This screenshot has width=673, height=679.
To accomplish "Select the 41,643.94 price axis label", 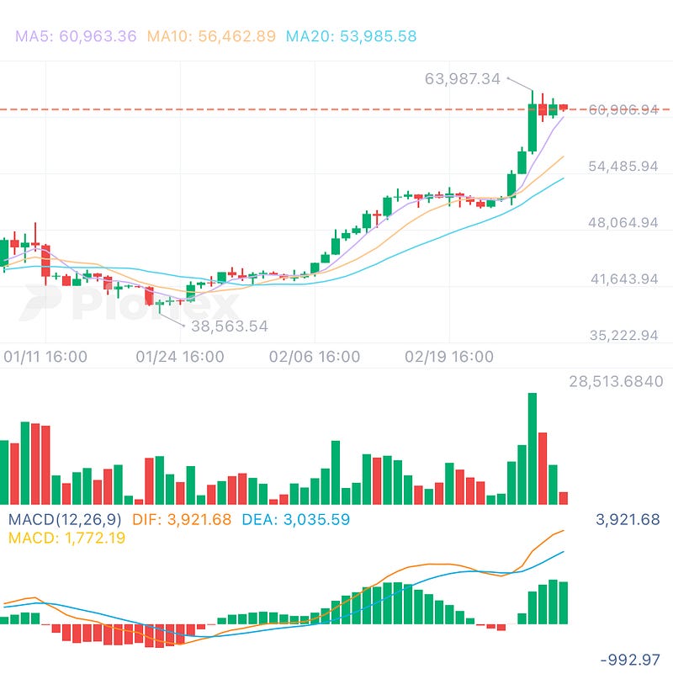I will pyautogui.click(x=624, y=278).
